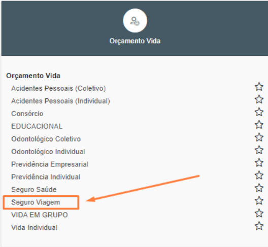Toggle star beside Previdência Individual
This screenshot has width=268, height=247.
click(259, 175)
